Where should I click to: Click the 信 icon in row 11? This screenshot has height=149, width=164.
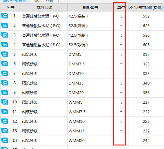point(5,112)
